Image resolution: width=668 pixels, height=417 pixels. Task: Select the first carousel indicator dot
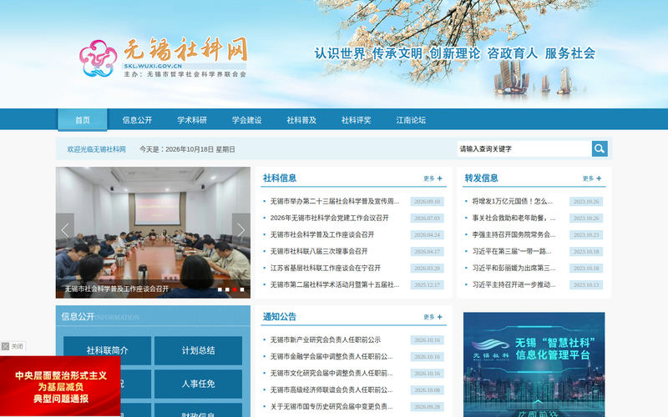click(220, 289)
